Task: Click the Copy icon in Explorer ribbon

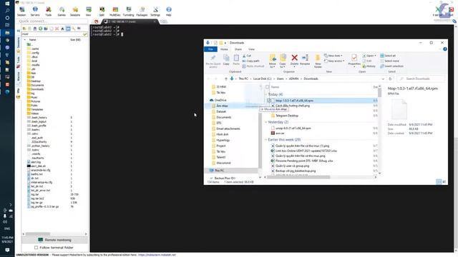Action: [x=226, y=60]
